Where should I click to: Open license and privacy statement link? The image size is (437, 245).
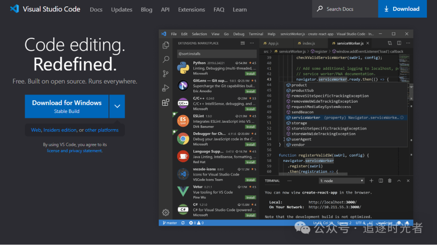click(x=74, y=151)
